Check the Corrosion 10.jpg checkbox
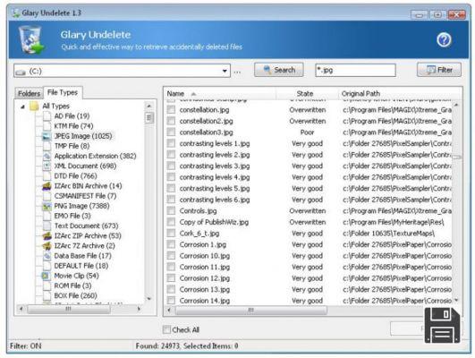The image size is (475, 358). pos(171,256)
